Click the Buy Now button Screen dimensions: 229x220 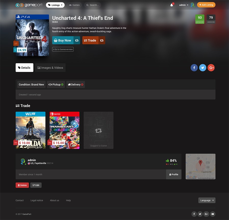click(x=63, y=40)
